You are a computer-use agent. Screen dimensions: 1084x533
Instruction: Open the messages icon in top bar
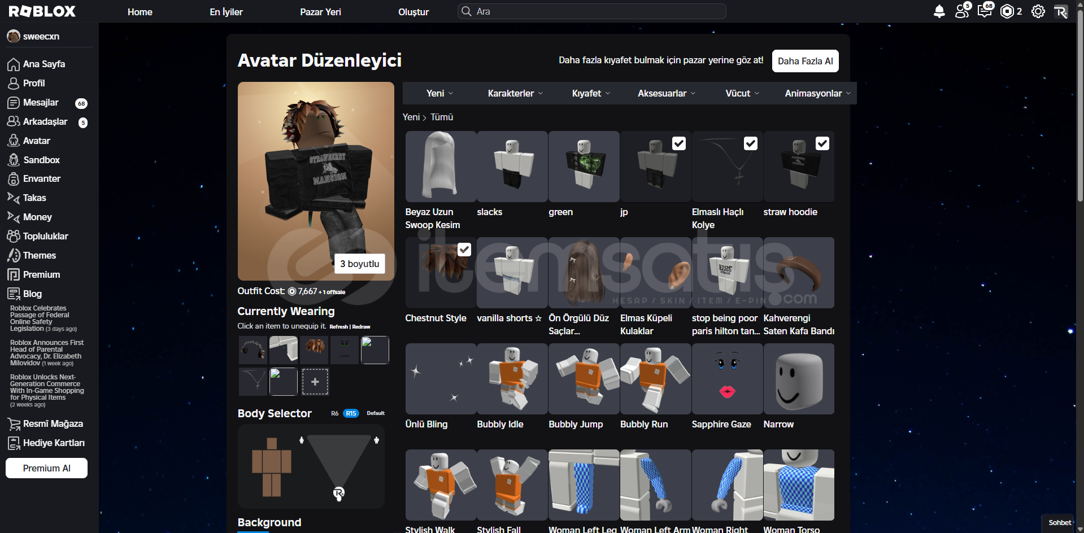coord(985,11)
